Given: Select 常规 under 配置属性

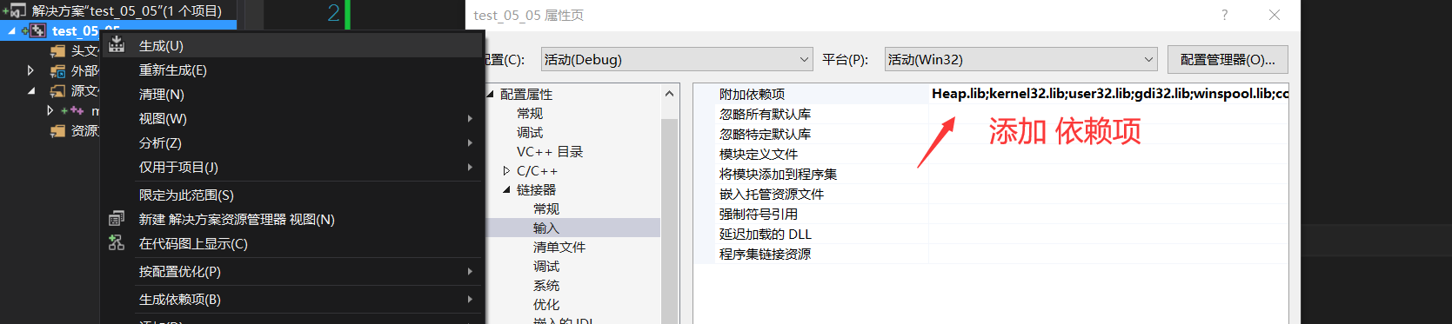Looking at the screenshot, I should coord(530,113).
